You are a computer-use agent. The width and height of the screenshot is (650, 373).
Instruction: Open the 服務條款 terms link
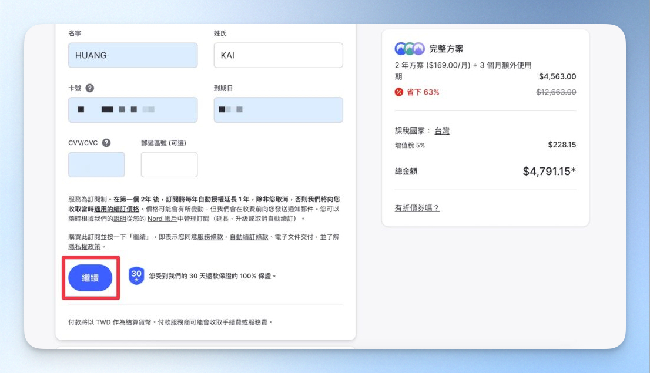(210, 237)
